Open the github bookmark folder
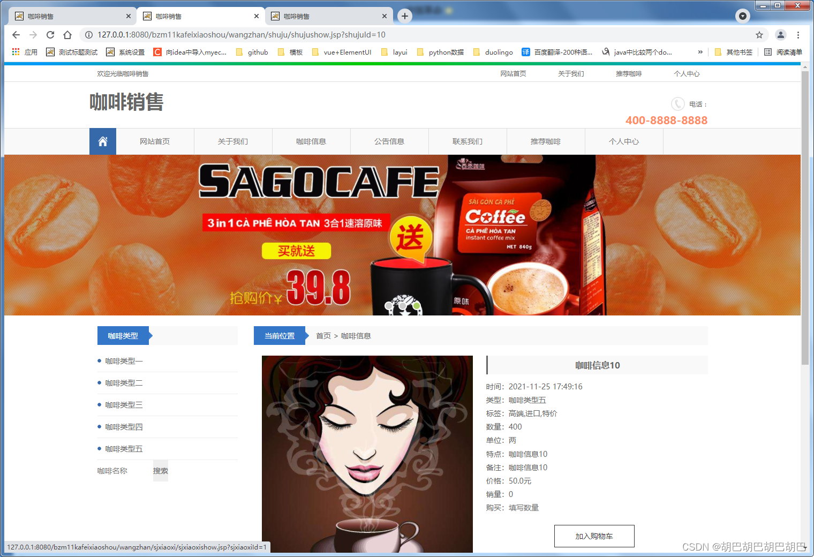The height and width of the screenshot is (557, 814). point(252,52)
